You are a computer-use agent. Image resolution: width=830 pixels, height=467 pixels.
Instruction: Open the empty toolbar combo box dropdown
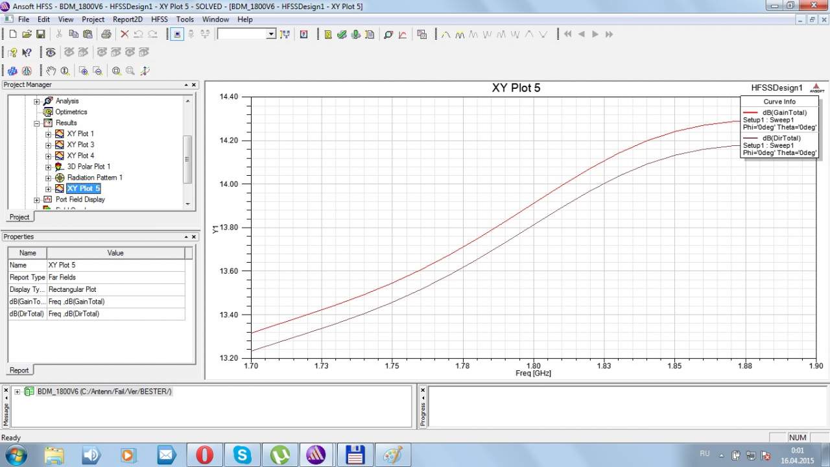pos(271,34)
